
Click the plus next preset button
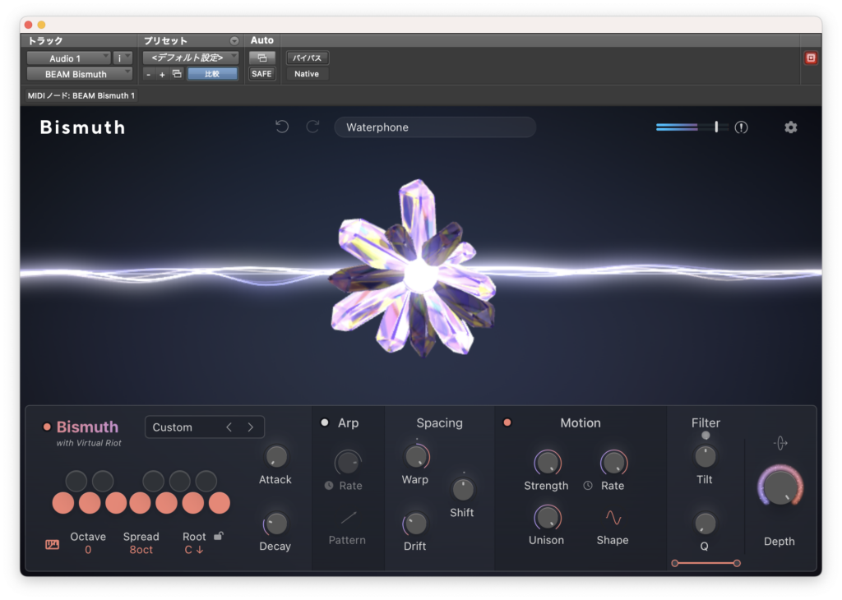pos(162,75)
